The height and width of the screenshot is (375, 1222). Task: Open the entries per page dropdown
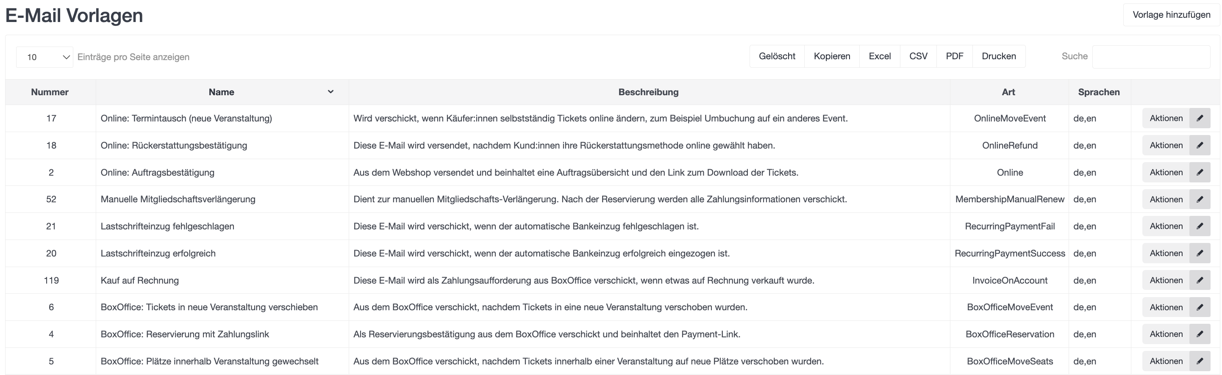(x=44, y=57)
